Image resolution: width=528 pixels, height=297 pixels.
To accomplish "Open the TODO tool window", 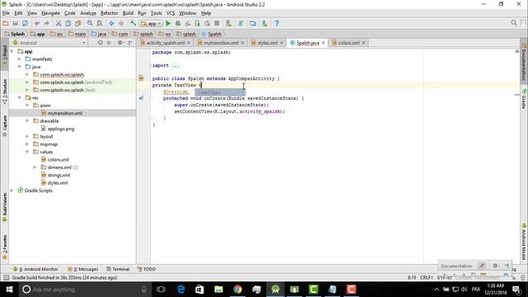I will pyautogui.click(x=147, y=269).
